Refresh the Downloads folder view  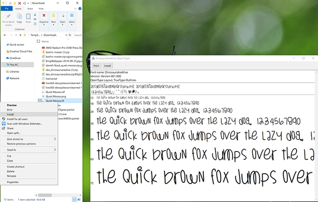(70, 35)
